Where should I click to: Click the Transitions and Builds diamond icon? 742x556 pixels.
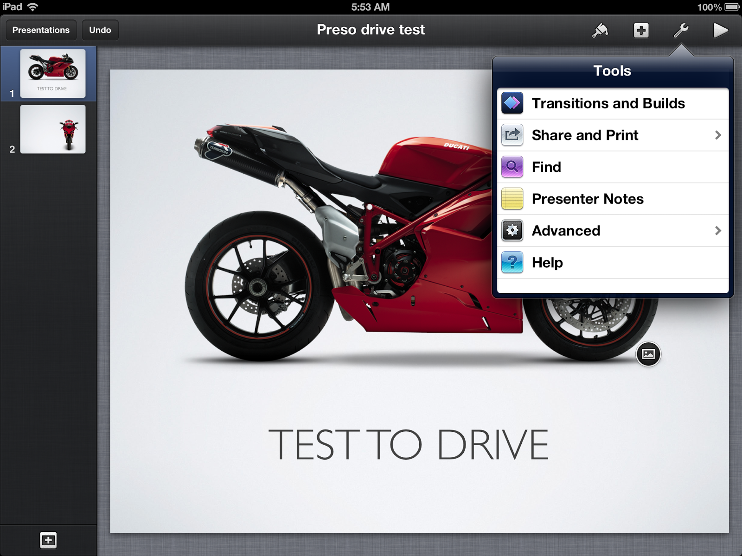point(512,103)
